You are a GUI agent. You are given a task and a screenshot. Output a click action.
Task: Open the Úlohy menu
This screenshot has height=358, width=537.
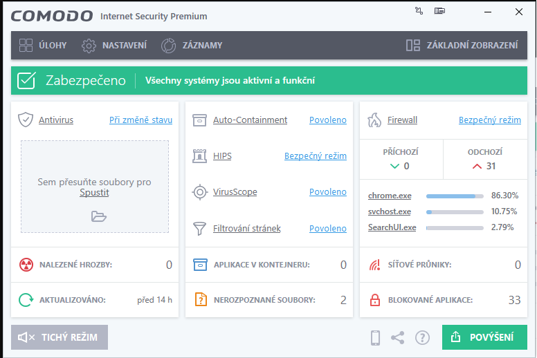tap(43, 46)
